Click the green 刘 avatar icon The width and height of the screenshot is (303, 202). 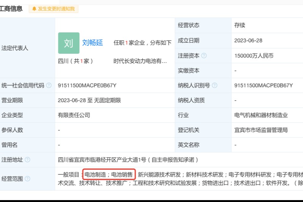[x=69, y=43]
